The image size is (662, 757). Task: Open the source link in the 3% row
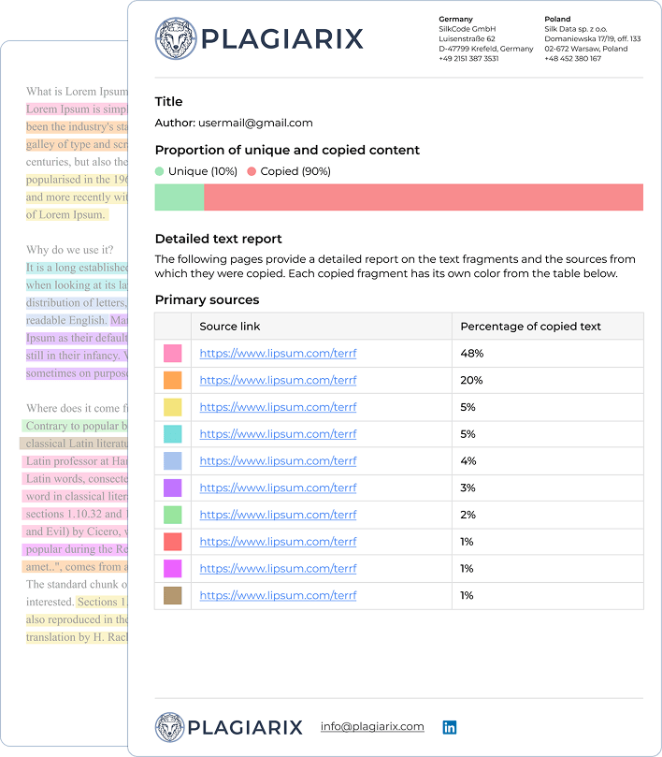(278, 488)
